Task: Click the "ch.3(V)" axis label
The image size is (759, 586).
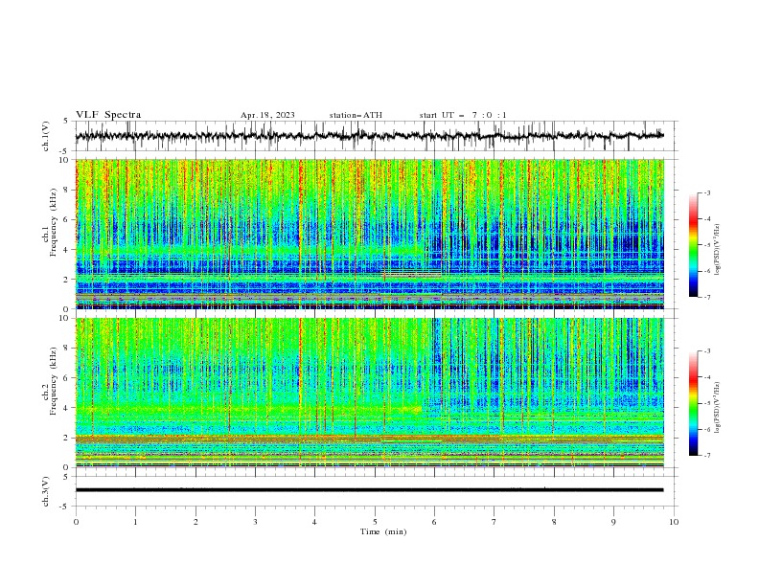Action: click(x=46, y=491)
